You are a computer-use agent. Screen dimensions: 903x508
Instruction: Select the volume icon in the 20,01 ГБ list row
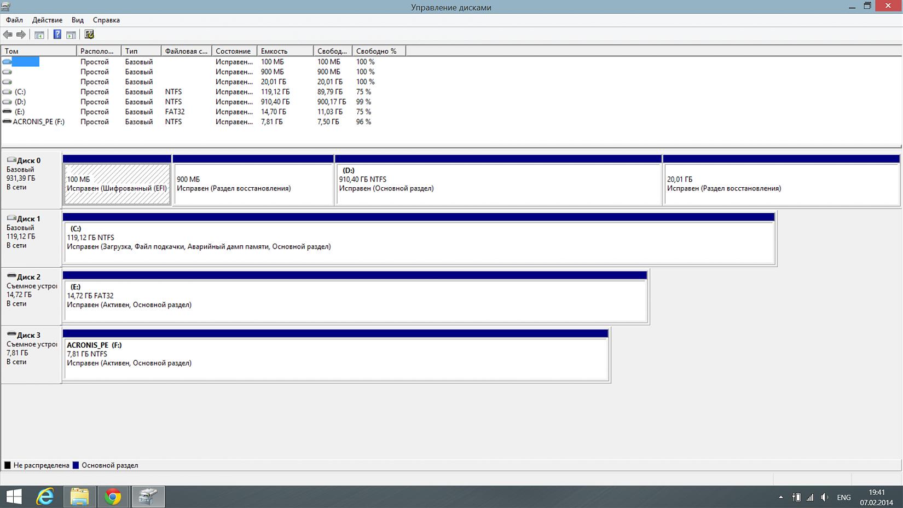pos(7,82)
